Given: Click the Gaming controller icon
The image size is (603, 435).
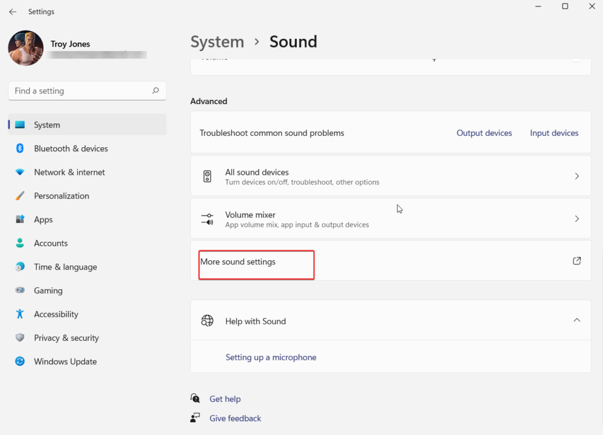Looking at the screenshot, I should tap(20, 290).
